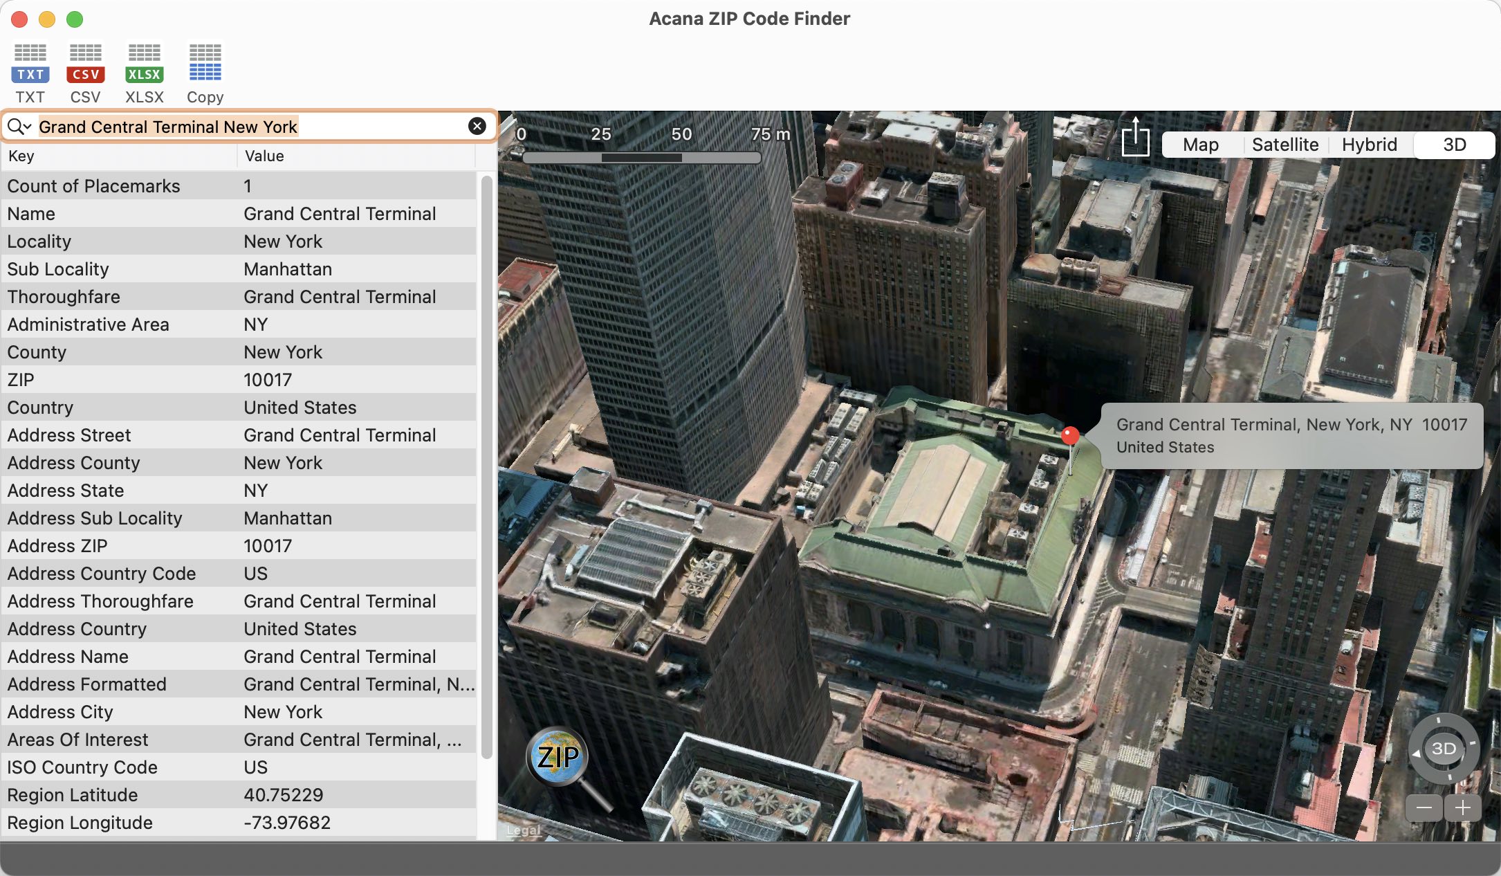
Task: Select the Address State row
Action: pyautogui.click(x=239, y=491)
